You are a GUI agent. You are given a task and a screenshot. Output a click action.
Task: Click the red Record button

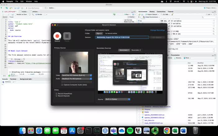(x=57, y=36)
